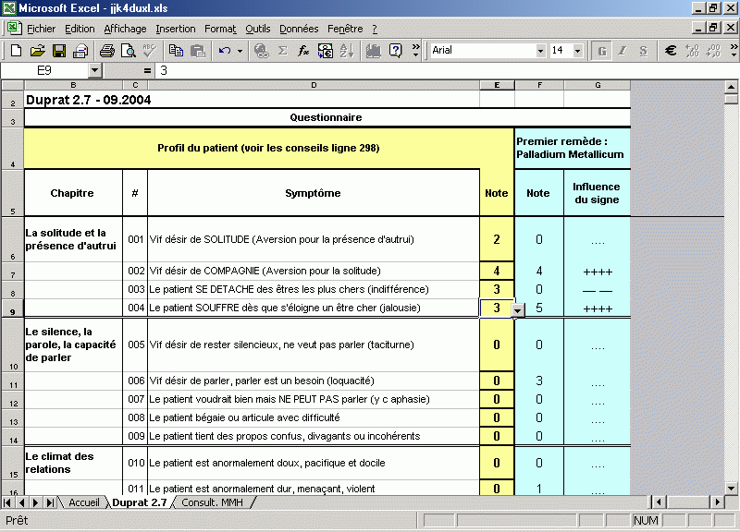
Task: Expand more formatting toolbar buttons
Action: pos(734,51)
